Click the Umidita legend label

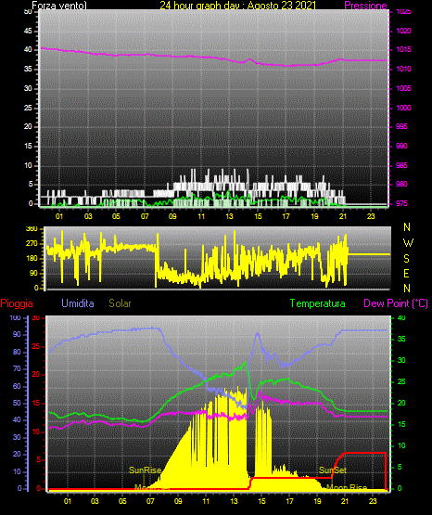point(78,303)
